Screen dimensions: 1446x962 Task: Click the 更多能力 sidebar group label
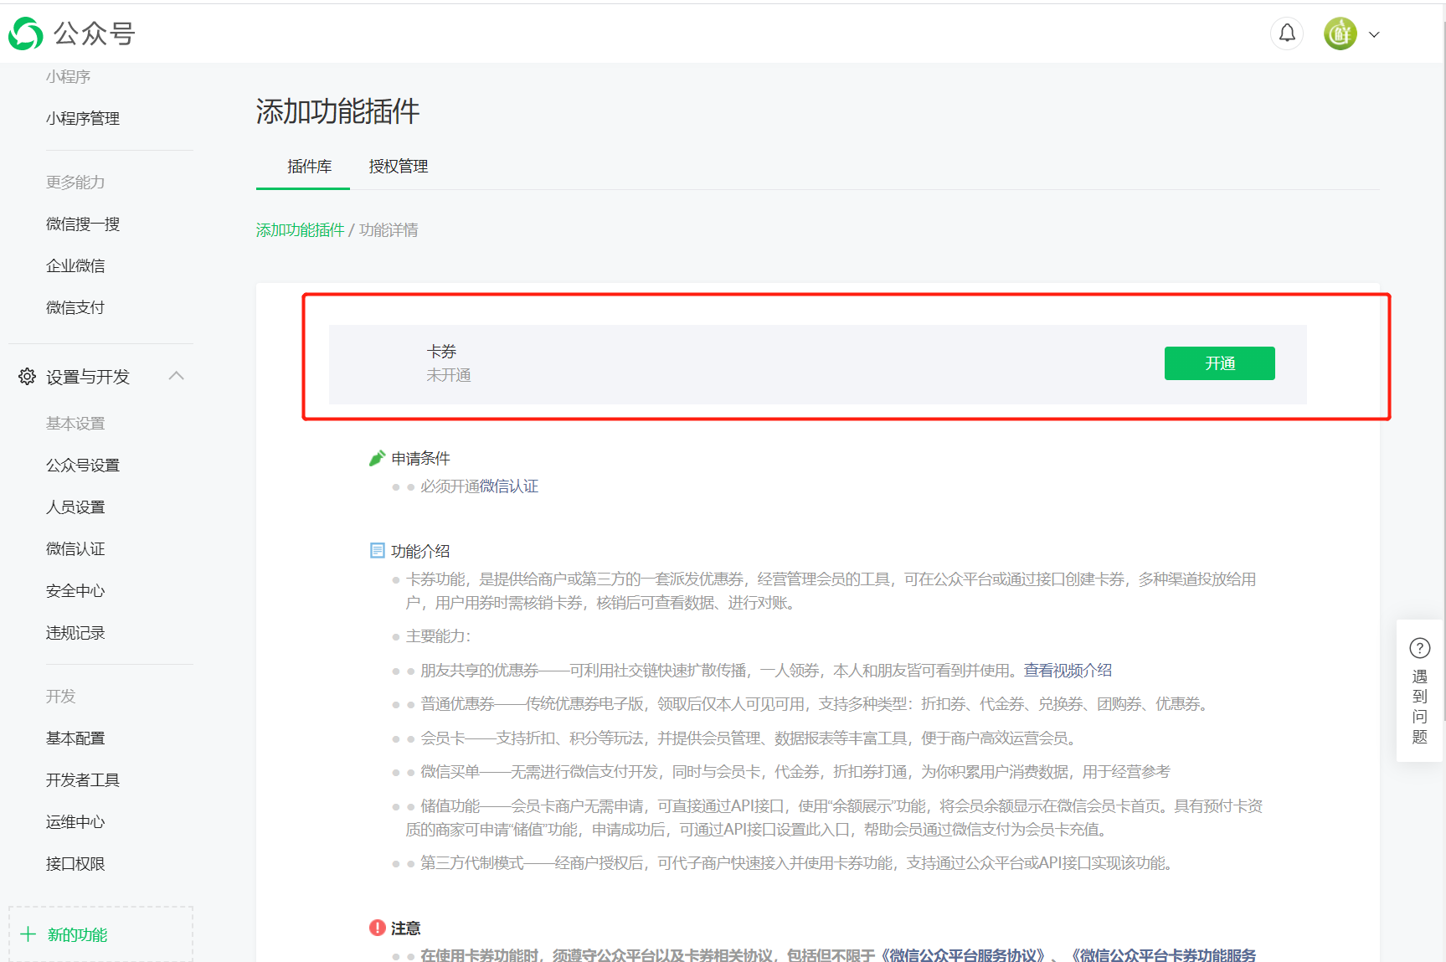(75, 183)
